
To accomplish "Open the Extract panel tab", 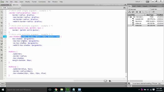I will tap(3, 86).
